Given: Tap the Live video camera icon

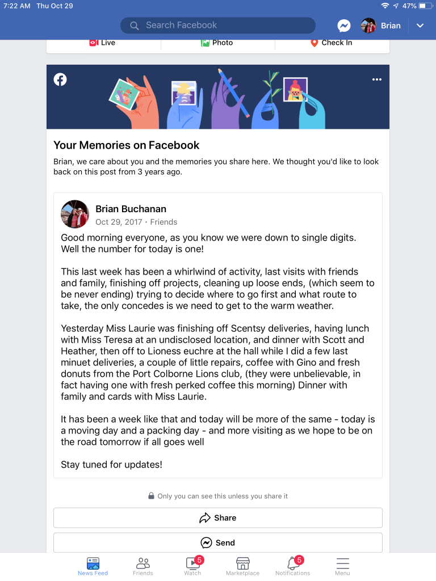Looking at the screenshot, I should coord(94,43).
